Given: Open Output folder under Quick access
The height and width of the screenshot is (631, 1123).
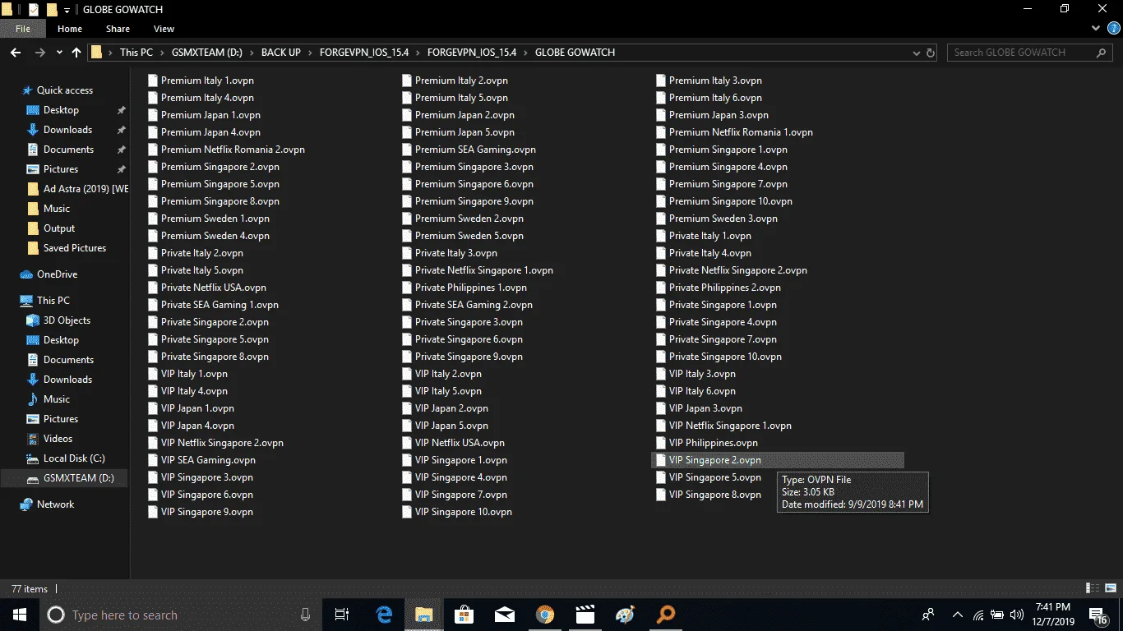Looking at the screenshot, I should click(x=59, y=228).
